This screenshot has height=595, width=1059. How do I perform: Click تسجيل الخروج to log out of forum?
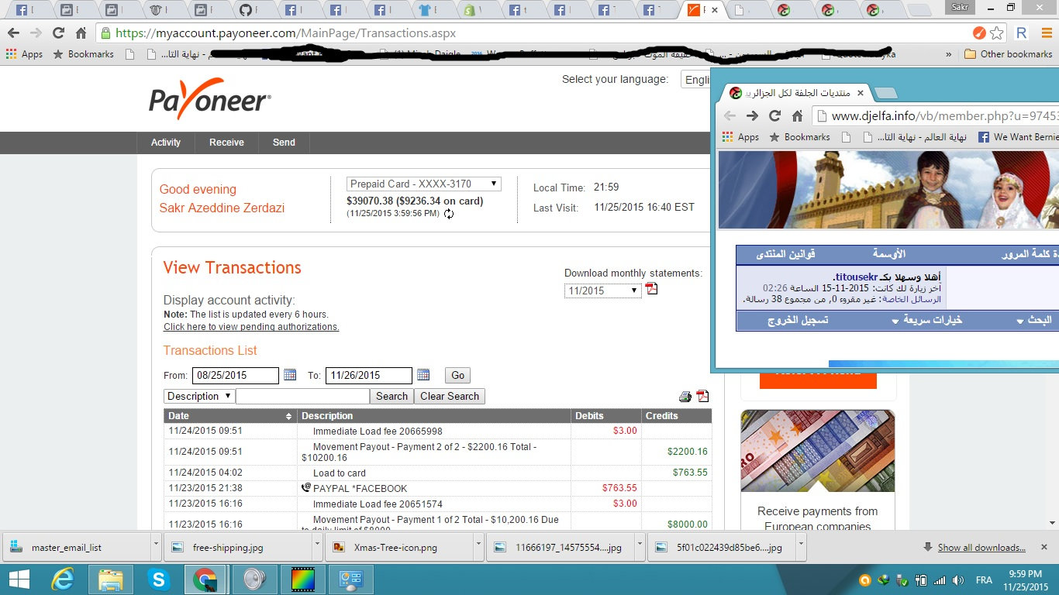[798, 320]
